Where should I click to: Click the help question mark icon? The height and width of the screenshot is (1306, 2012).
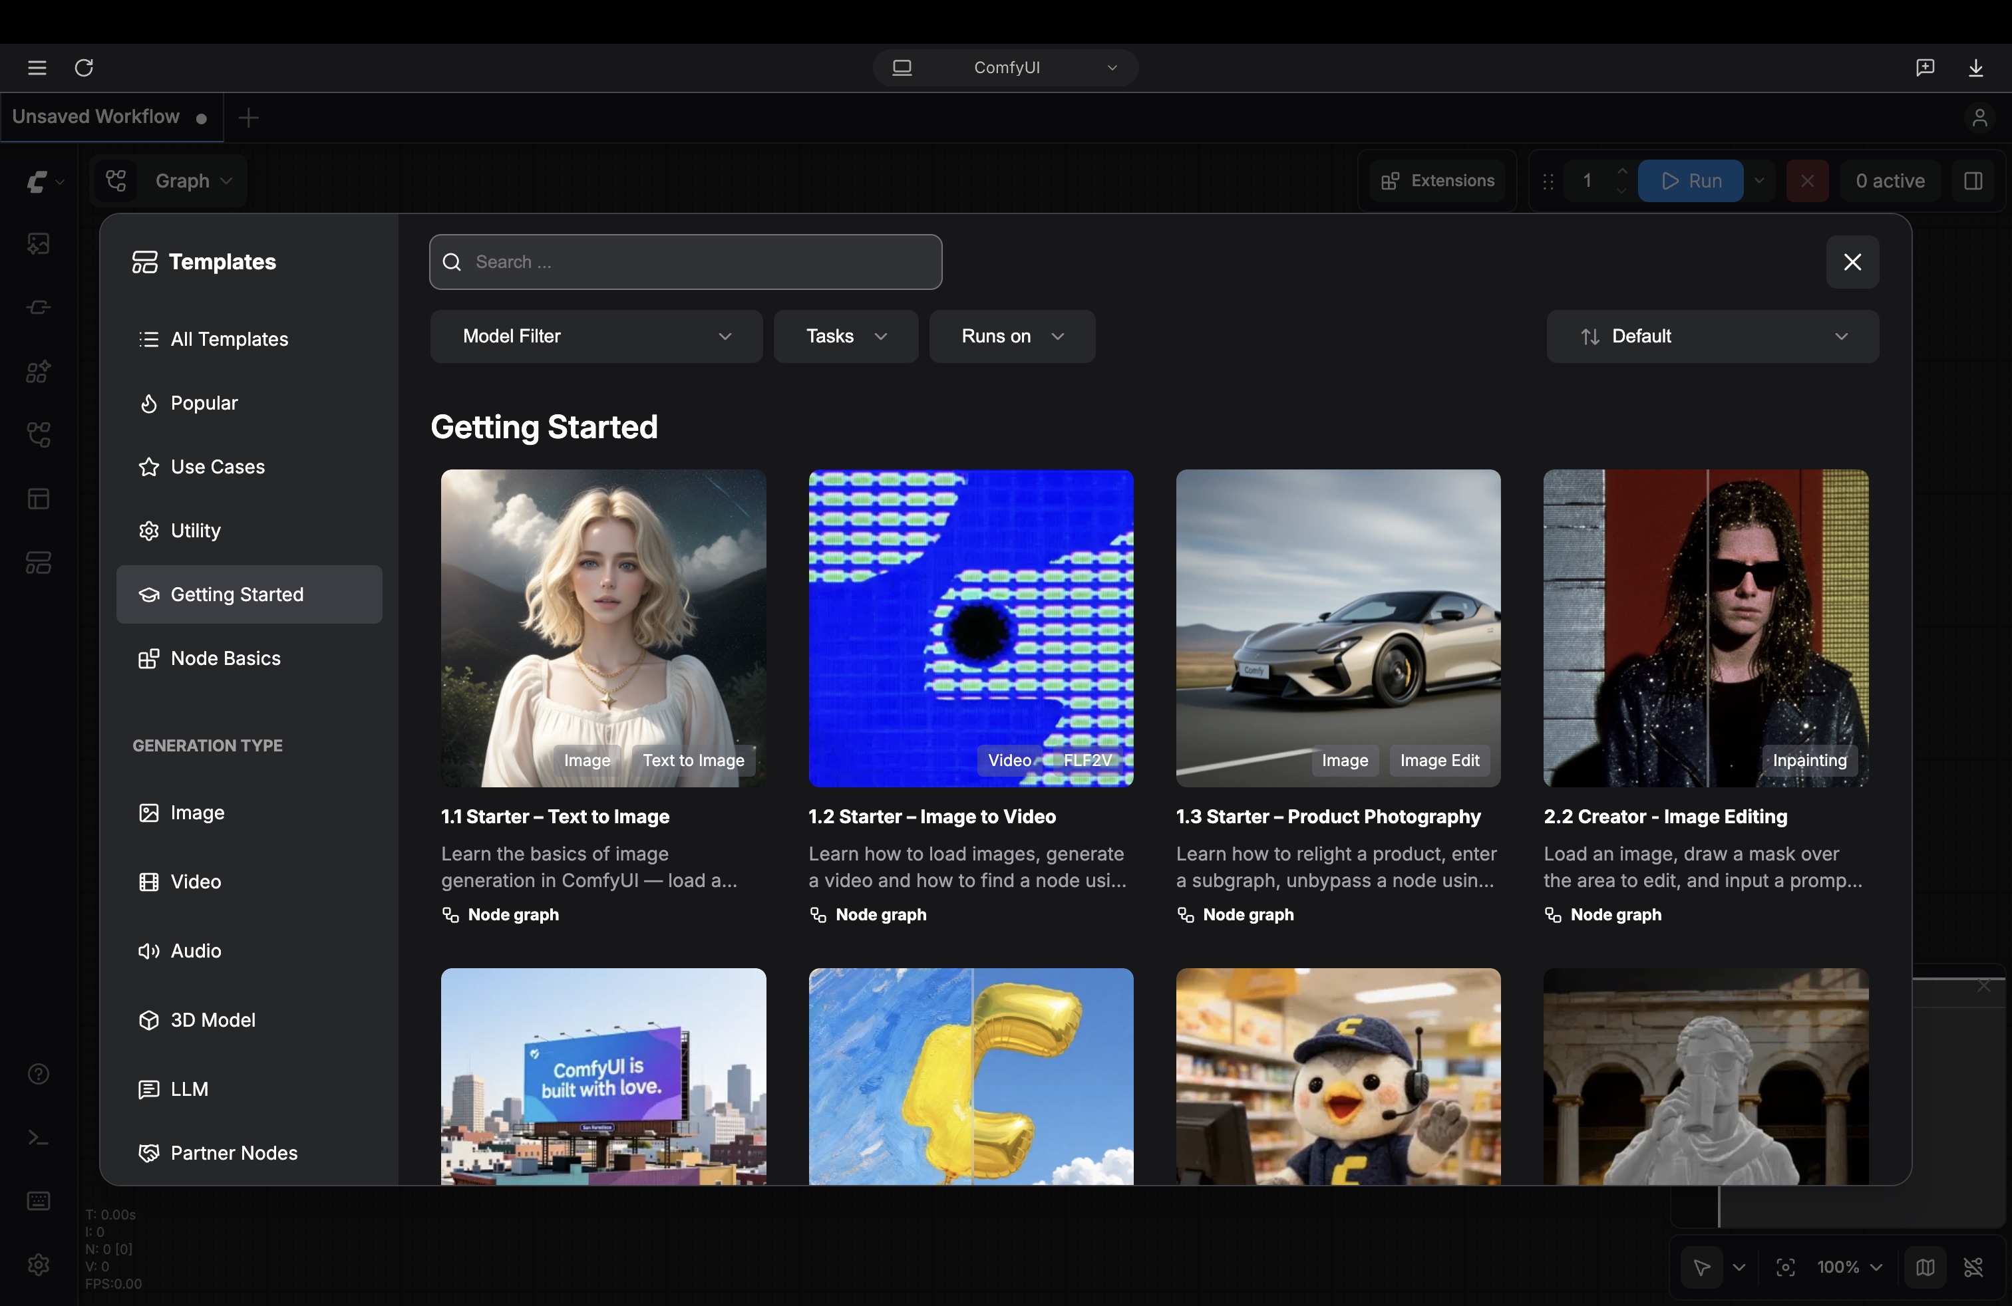click(38, 1074)
